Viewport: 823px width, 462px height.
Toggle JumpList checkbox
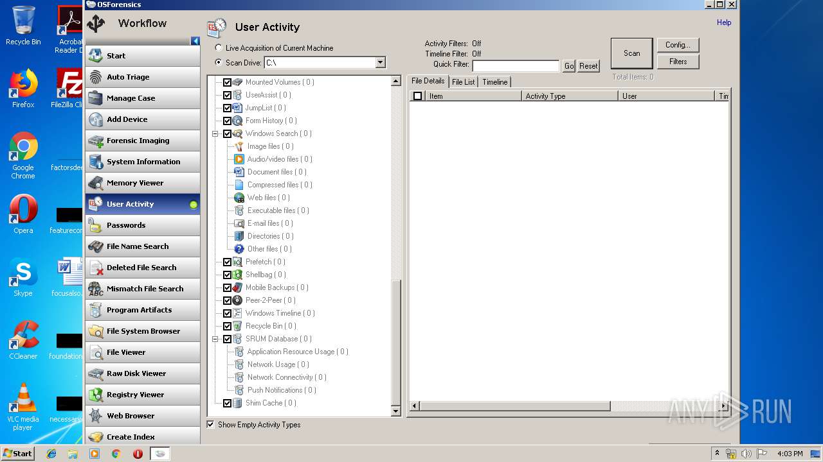point(227,108)
